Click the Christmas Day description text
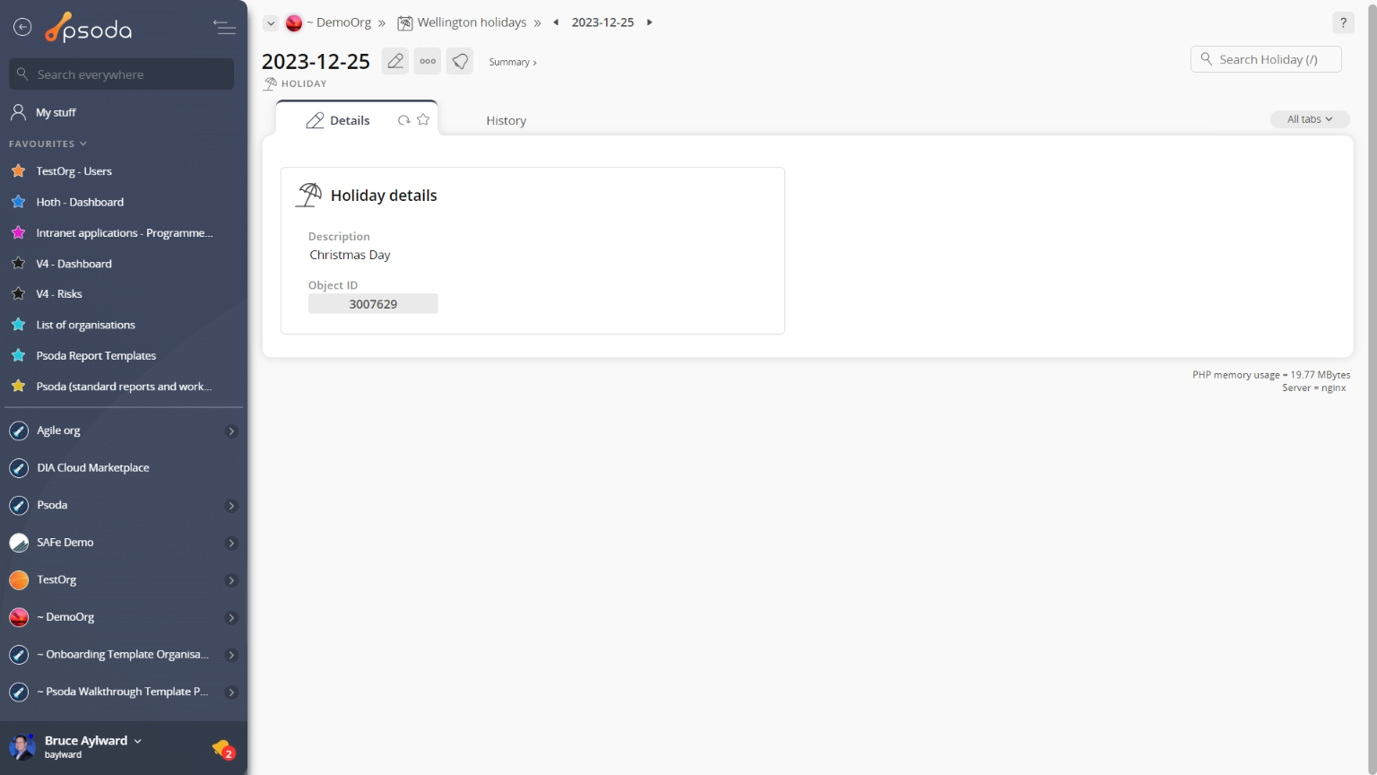Screen dimensions: 1377x775 click(351, 255)
